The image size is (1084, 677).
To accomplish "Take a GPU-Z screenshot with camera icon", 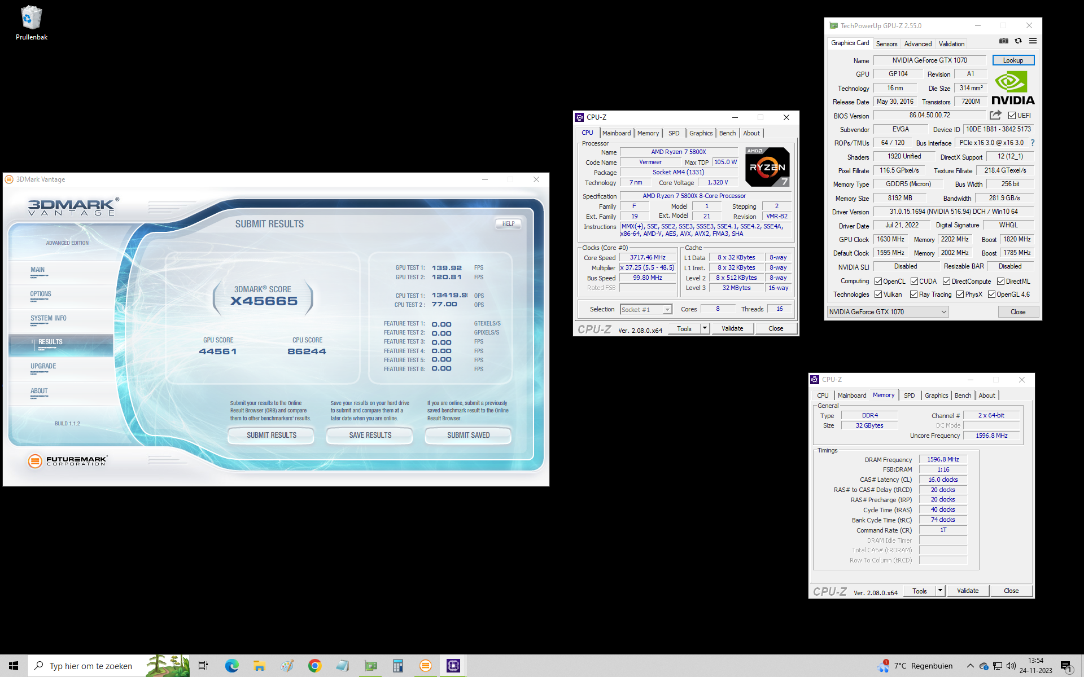I will pyautogui.click(x=1003, y=41).
